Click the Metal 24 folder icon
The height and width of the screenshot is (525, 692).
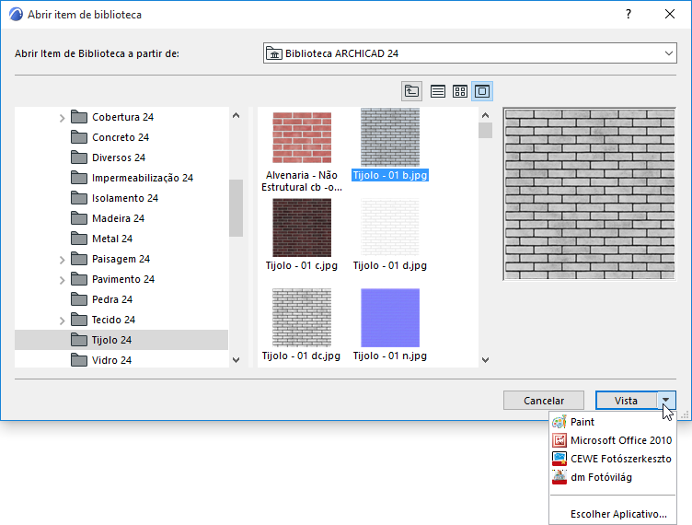click(79, 239)
